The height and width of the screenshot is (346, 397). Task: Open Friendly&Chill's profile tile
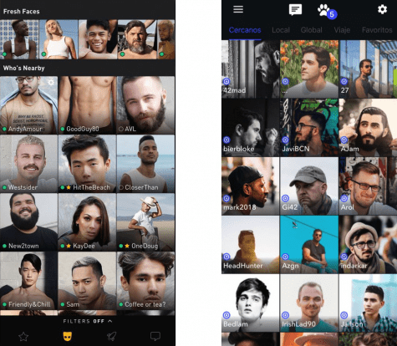coord(28,281)
